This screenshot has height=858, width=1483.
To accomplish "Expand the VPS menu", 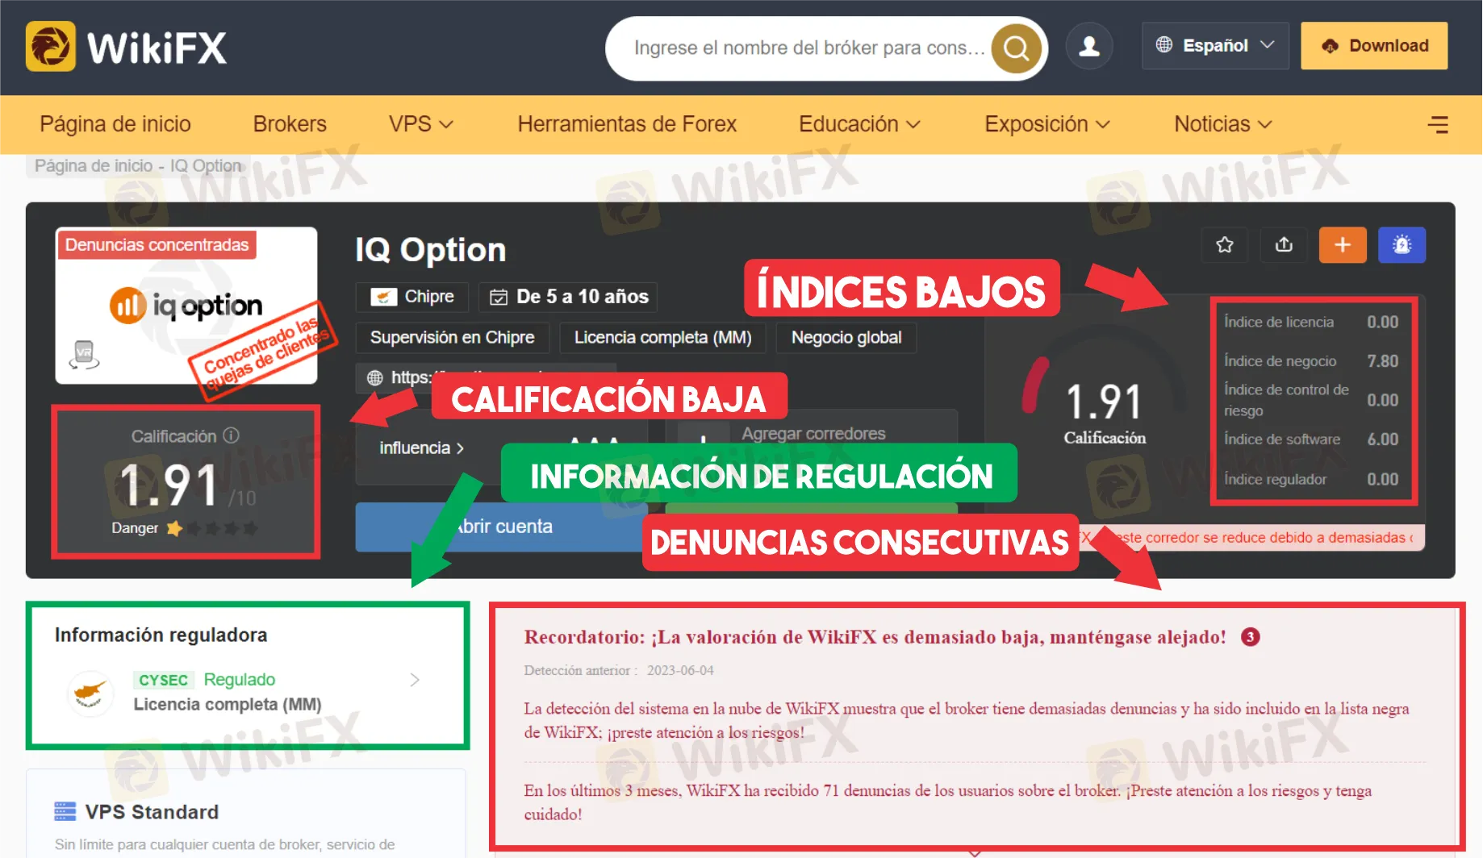I will point(420,124).
